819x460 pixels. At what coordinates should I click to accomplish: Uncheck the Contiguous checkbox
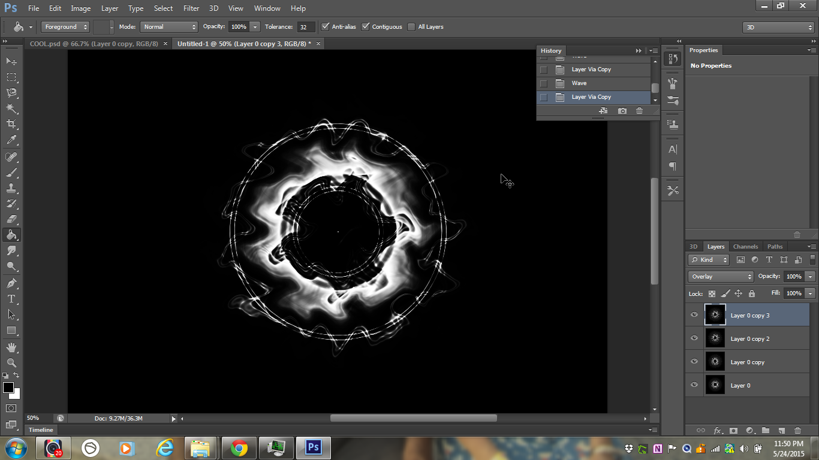coord(366,26)
